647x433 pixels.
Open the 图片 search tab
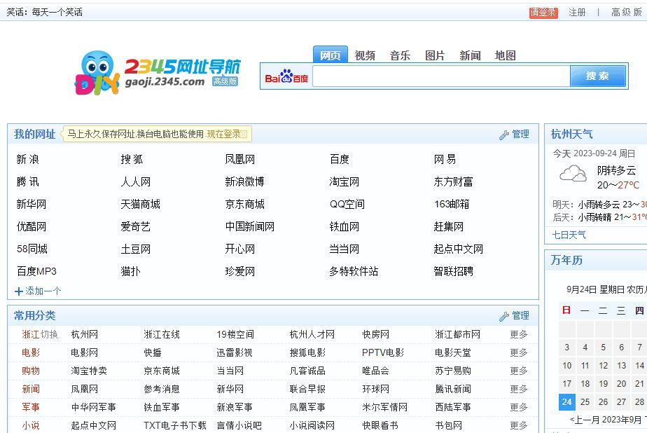point(436,55)
